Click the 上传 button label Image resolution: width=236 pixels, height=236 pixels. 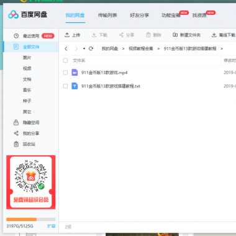point(76,35)
